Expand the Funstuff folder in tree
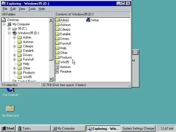The width and height of the screenshot is (176, 132). (x=14, y=59)
